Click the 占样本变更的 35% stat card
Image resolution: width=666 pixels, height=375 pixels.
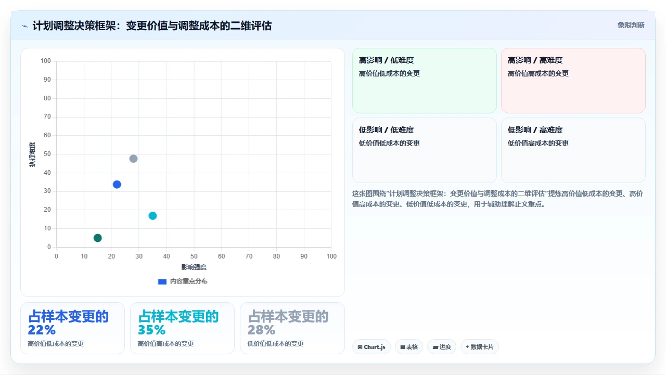click(x=182, y=328)
